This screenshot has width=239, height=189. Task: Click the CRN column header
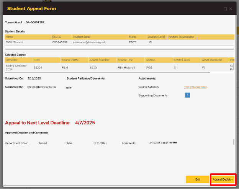(46, 60)
